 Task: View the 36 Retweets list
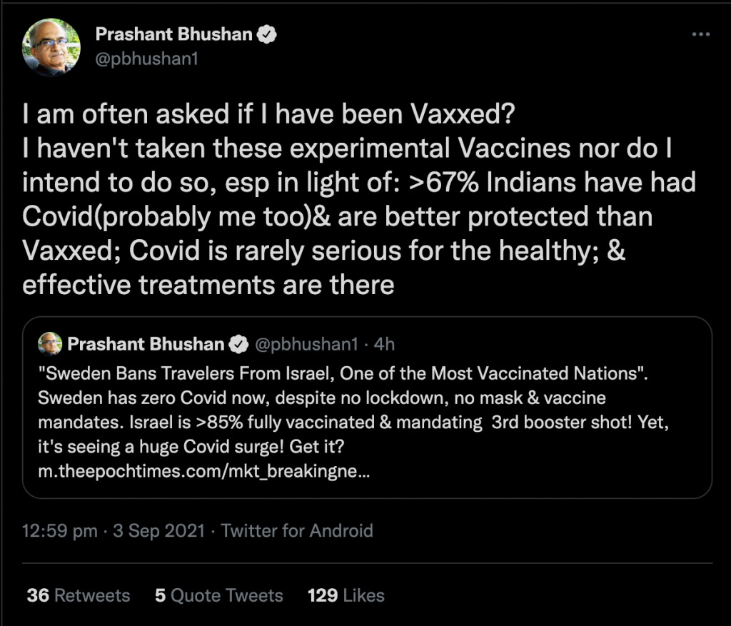(79, 595)
